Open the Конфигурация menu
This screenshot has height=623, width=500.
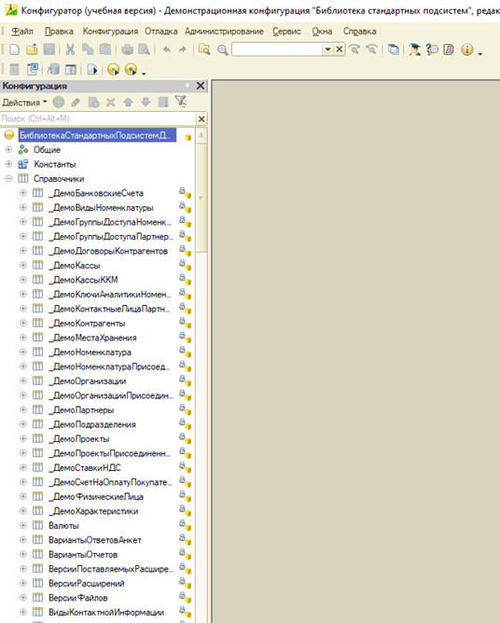[x=110, y=31]
